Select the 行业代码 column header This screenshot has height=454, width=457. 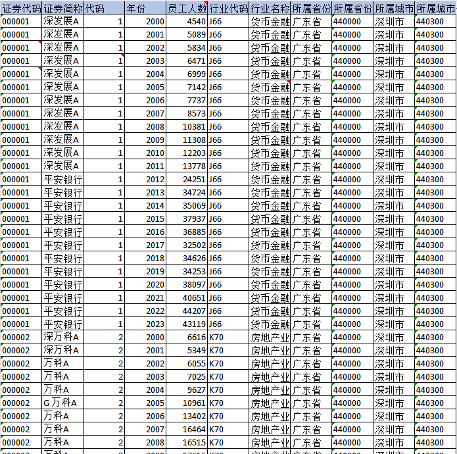point(228,9)
